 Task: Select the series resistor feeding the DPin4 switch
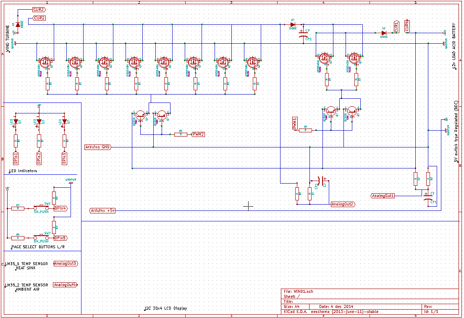18,208
